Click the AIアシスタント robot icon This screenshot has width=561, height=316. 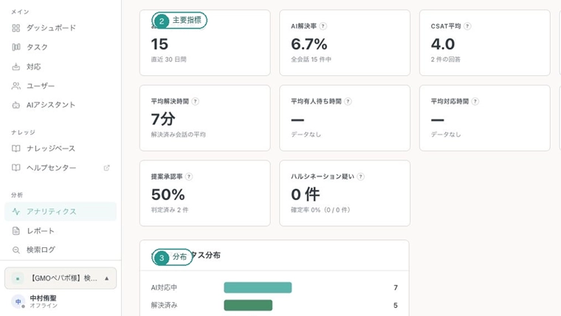coord(16,105)
